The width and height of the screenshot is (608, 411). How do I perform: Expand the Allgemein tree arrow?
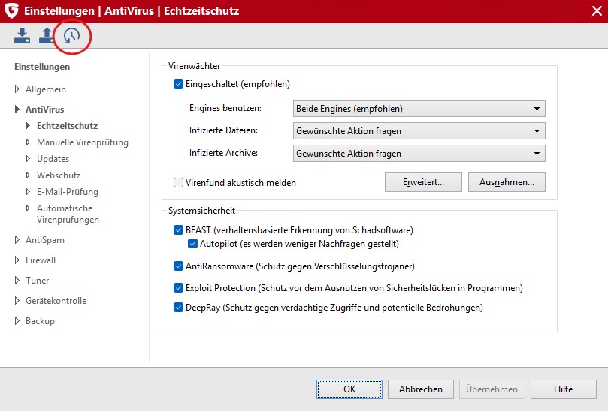coord(17,89)
